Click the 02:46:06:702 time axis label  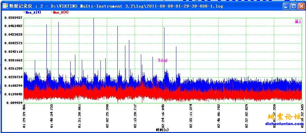point(218,116)
